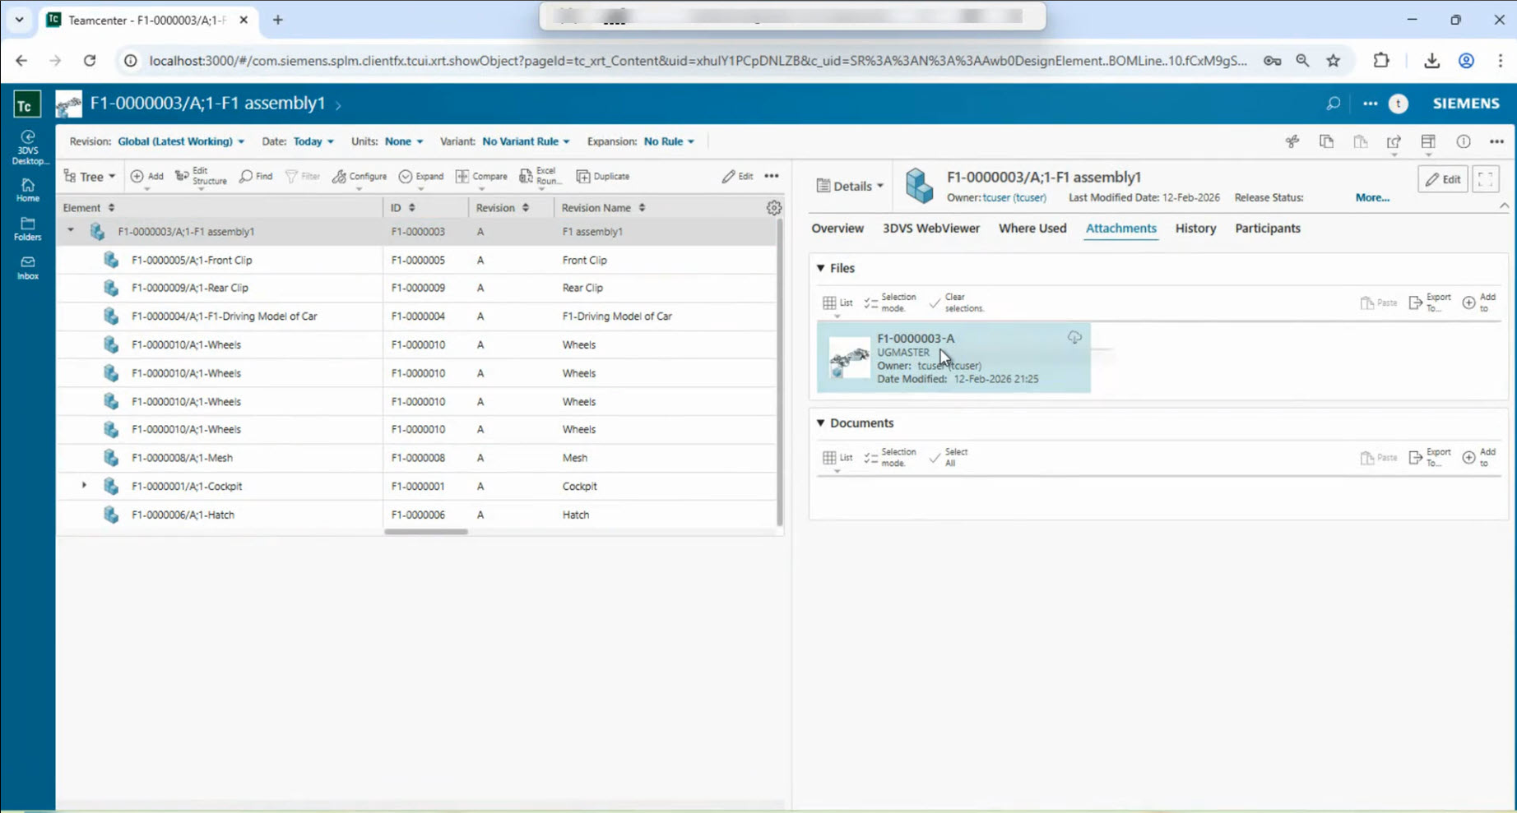
Task: Expand the F1-0000001/A;1-Cockpit tree node
Action: tap(83, 486)
